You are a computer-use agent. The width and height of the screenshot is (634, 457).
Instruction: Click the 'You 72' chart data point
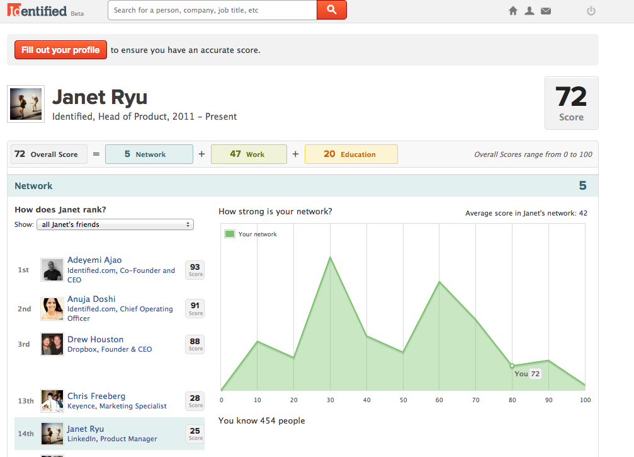coord(512,366)
